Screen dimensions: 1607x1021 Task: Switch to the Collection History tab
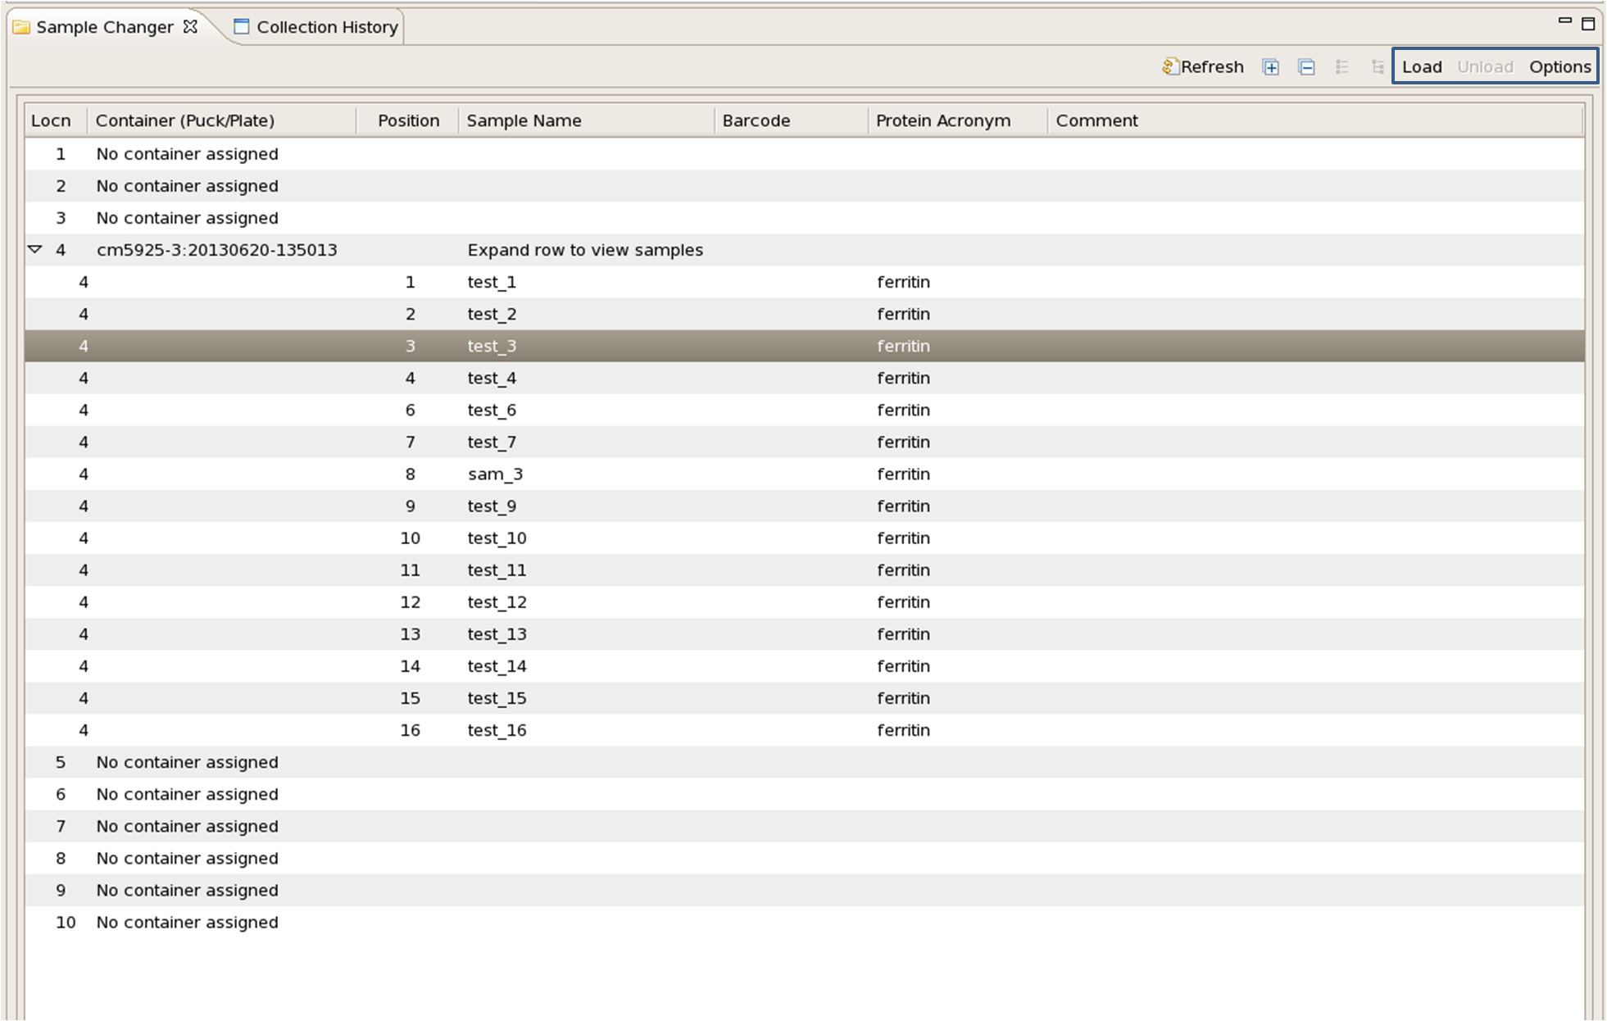pos(326,27)
